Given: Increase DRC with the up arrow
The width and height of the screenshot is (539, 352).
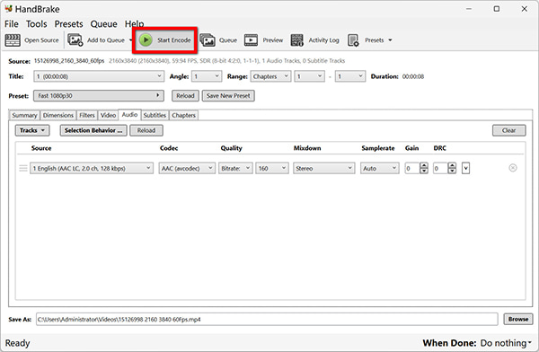Looking at the screenshot, I should (453, 165).
